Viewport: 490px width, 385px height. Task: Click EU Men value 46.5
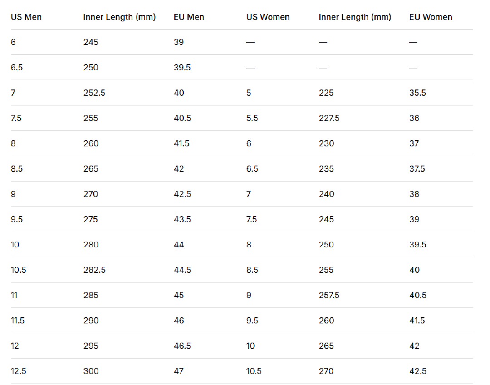point(182,346)
